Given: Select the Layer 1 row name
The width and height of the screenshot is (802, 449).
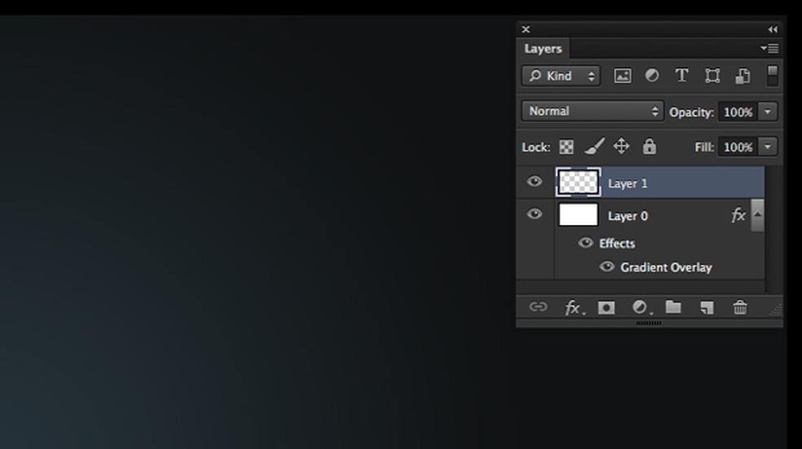Looking at the screenshot, I should click(628, 183).
